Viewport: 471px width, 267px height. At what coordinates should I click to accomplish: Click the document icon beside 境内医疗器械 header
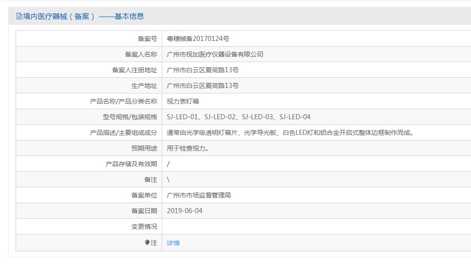tap(19, 16)
